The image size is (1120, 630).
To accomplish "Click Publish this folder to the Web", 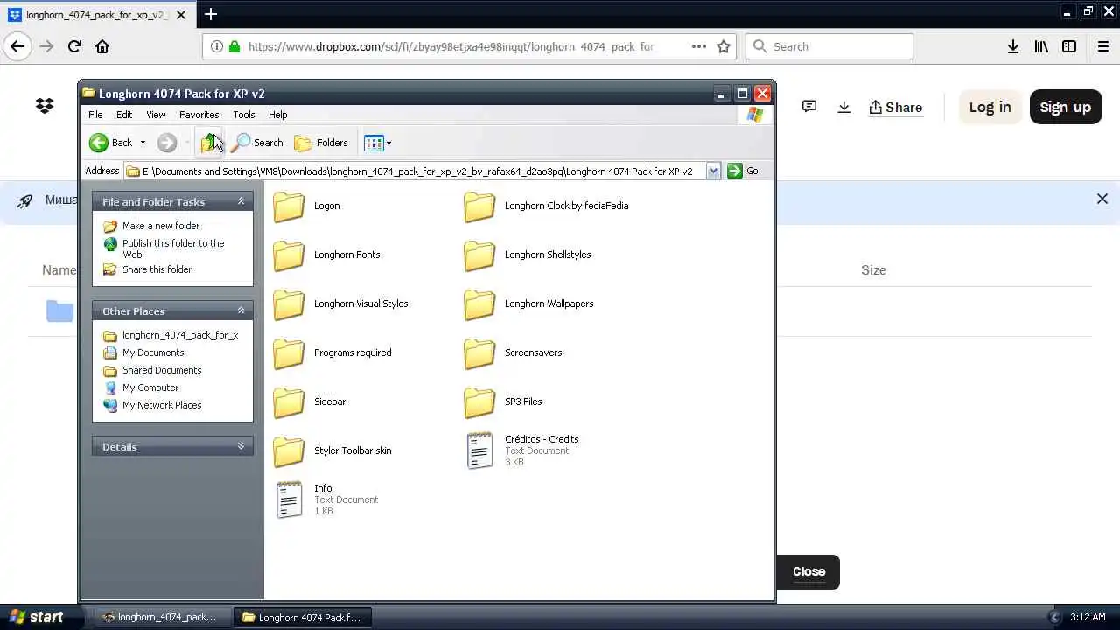I will (x=173, y=248).
